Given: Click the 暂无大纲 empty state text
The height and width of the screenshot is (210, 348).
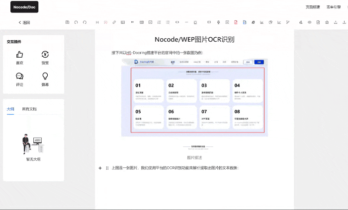Looking at the screenshot, I should click(33, 159).
